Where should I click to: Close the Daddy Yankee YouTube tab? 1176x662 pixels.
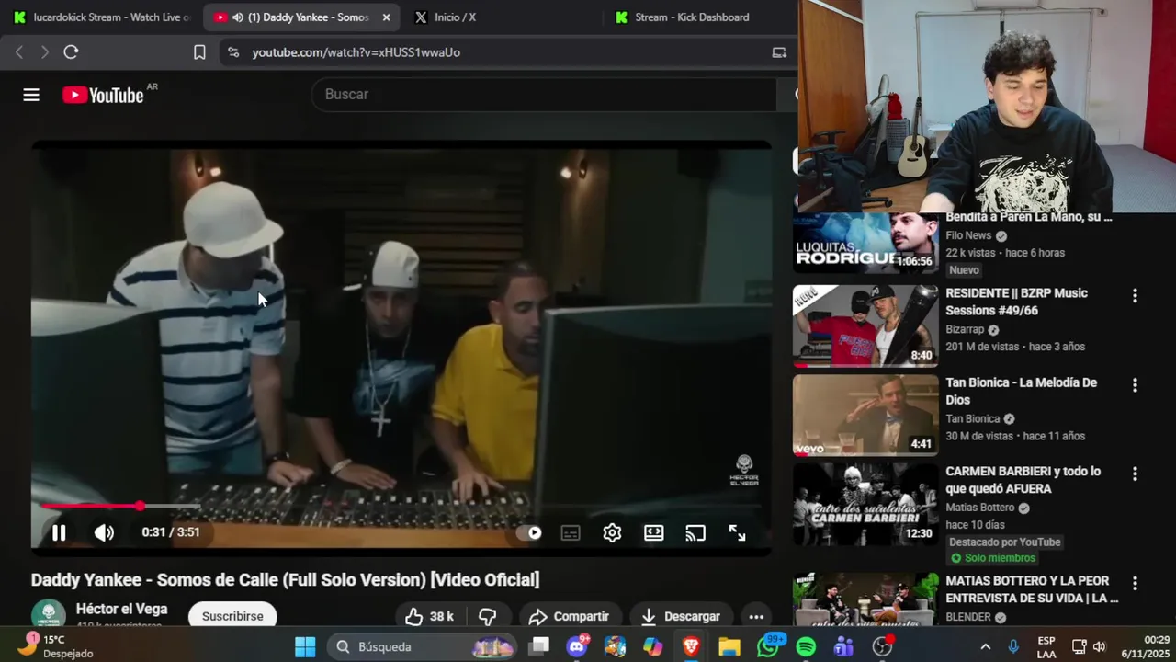(x=386, y=17)
